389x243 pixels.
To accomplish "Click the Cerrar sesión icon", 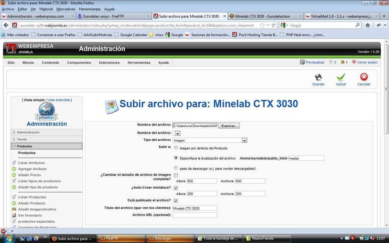I will point(354,62).
